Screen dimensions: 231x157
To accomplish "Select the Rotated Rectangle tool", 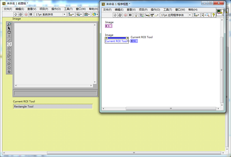I will [x=9, y=48].
